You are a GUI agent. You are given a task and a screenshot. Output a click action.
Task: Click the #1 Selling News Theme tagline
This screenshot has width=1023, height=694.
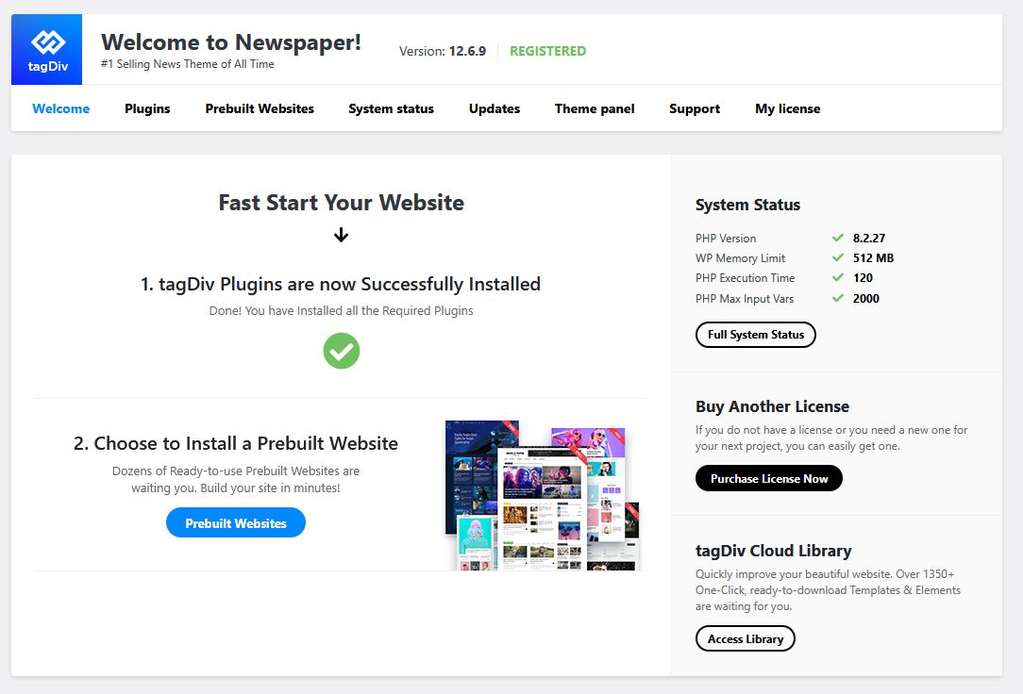pos(187,64)
